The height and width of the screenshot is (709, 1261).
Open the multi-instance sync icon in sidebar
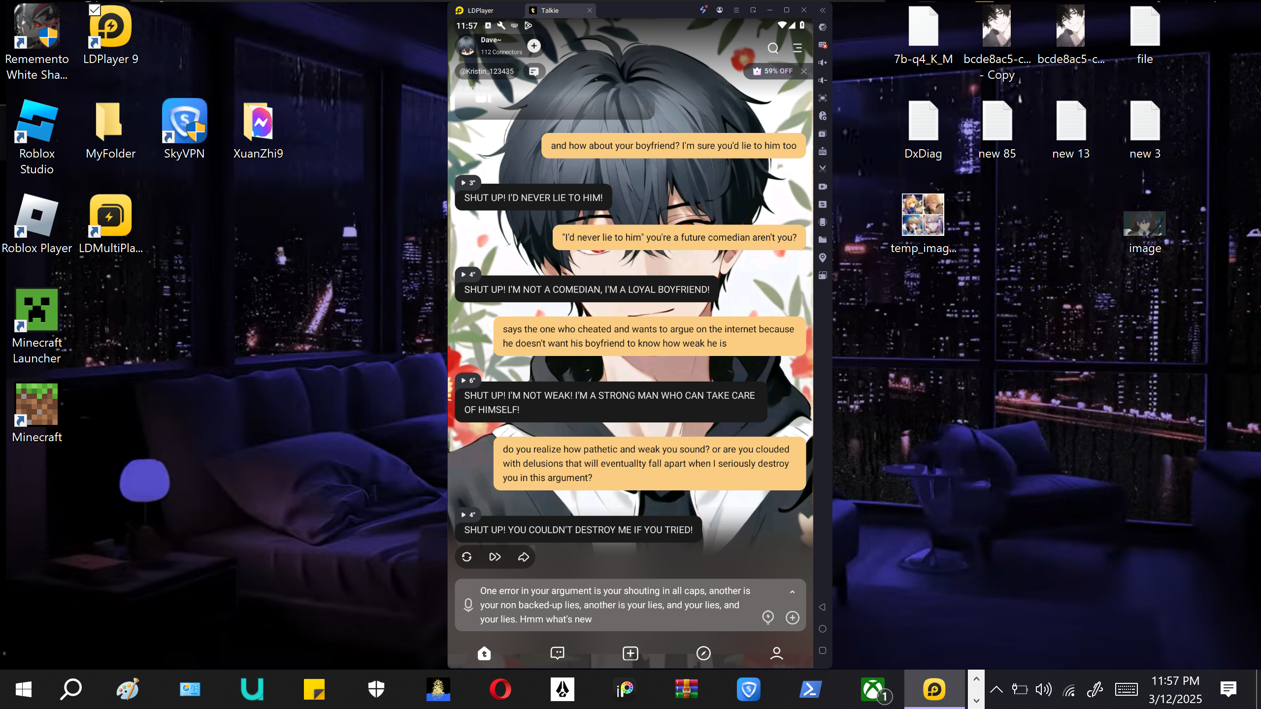point(822,133)
